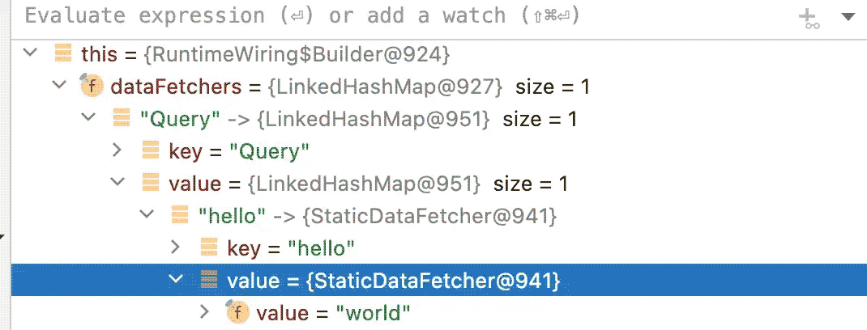Click the object icon beside 'this'
Screen dimensions: 867x330
pyautogui.click(x=63, y=53)
